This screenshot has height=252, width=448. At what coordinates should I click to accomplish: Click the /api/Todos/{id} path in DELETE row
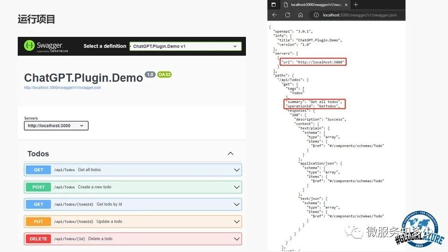tap(70, 239)
